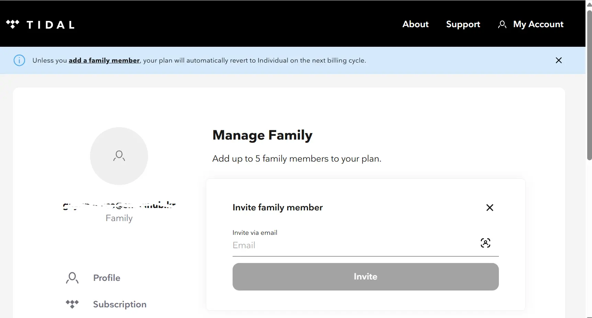The height and width of the screenshot is (318, 592).
Task: Close the Invite family member panel
Action: 490,207
